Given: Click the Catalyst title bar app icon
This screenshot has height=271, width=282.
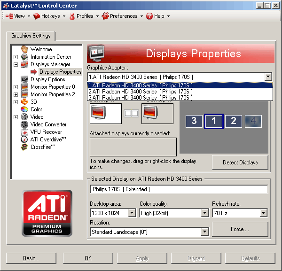Looking at the screenshot, I should click(x=6, y=6).
